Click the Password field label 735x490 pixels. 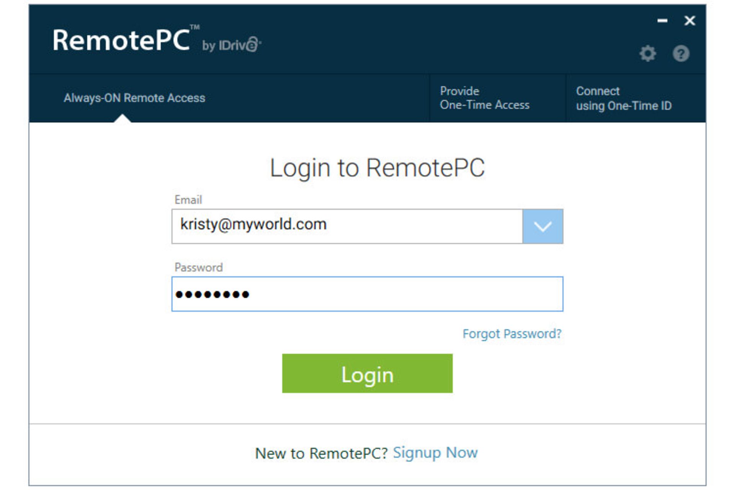point(198,267)
